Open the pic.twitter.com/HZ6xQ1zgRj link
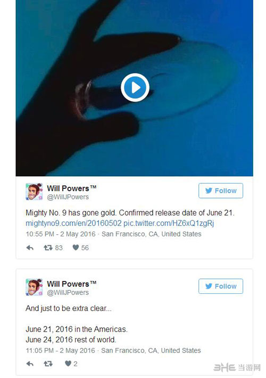 169,223
